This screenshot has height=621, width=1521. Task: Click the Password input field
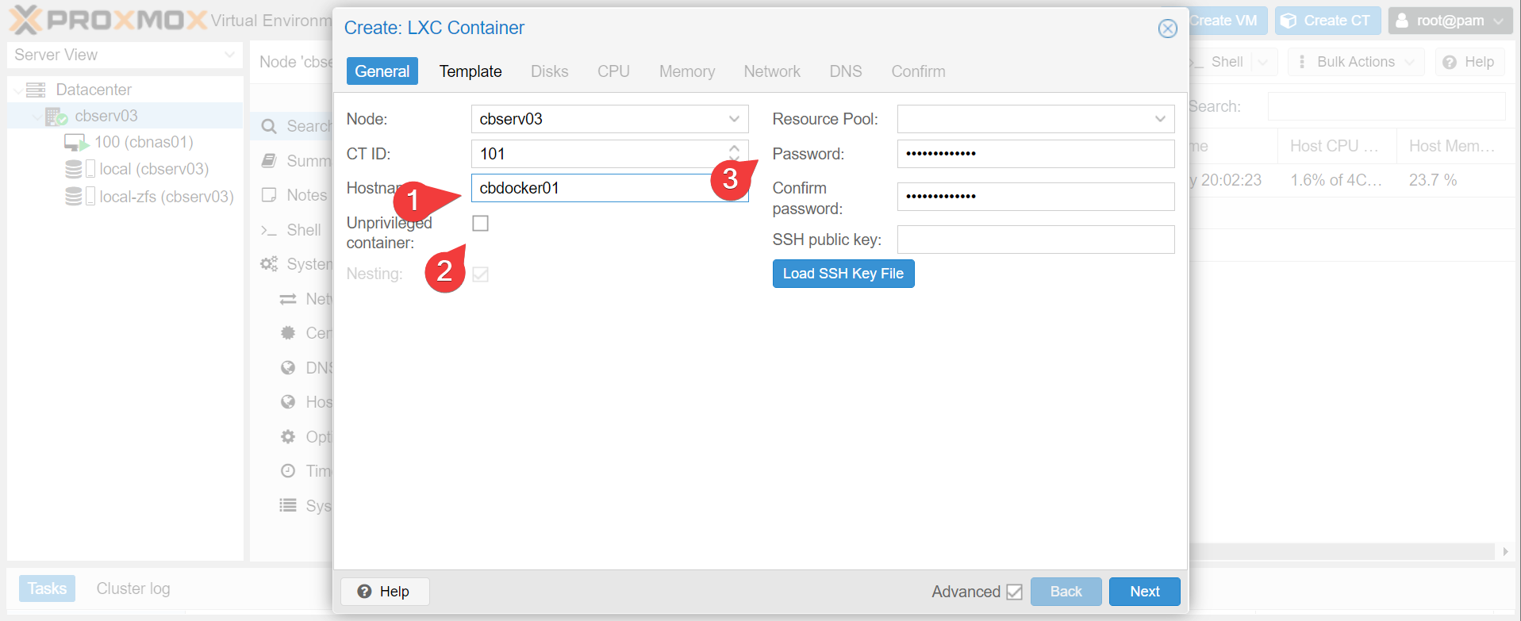(x=1036, y=154)
